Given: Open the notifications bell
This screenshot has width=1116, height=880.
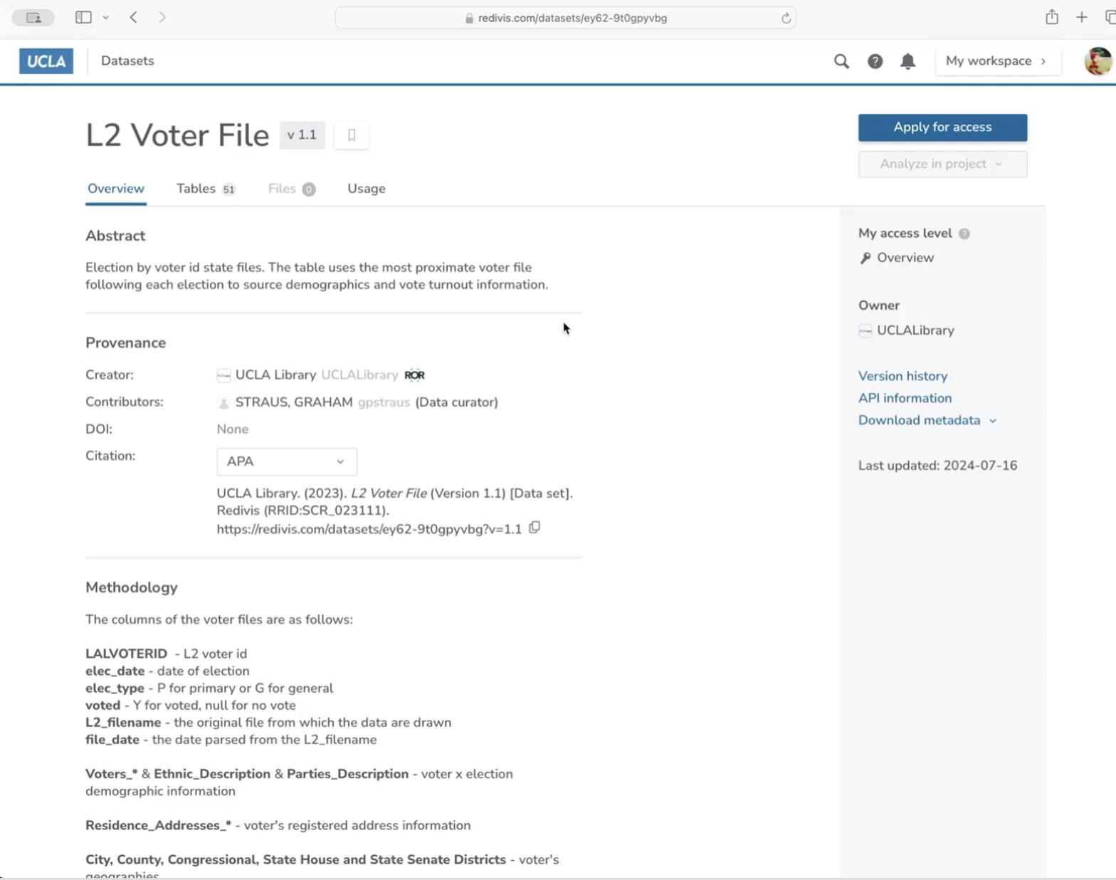Looking at the screenshot, I should point(907,61).
